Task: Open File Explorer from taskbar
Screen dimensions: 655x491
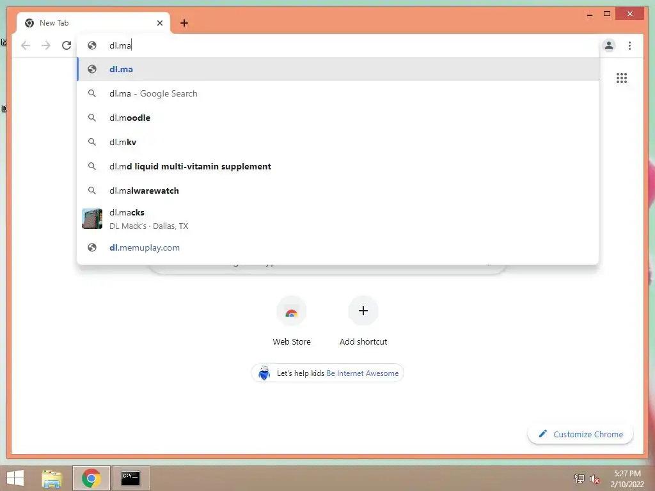Action: pyautogui.click(x=52, y=478)
